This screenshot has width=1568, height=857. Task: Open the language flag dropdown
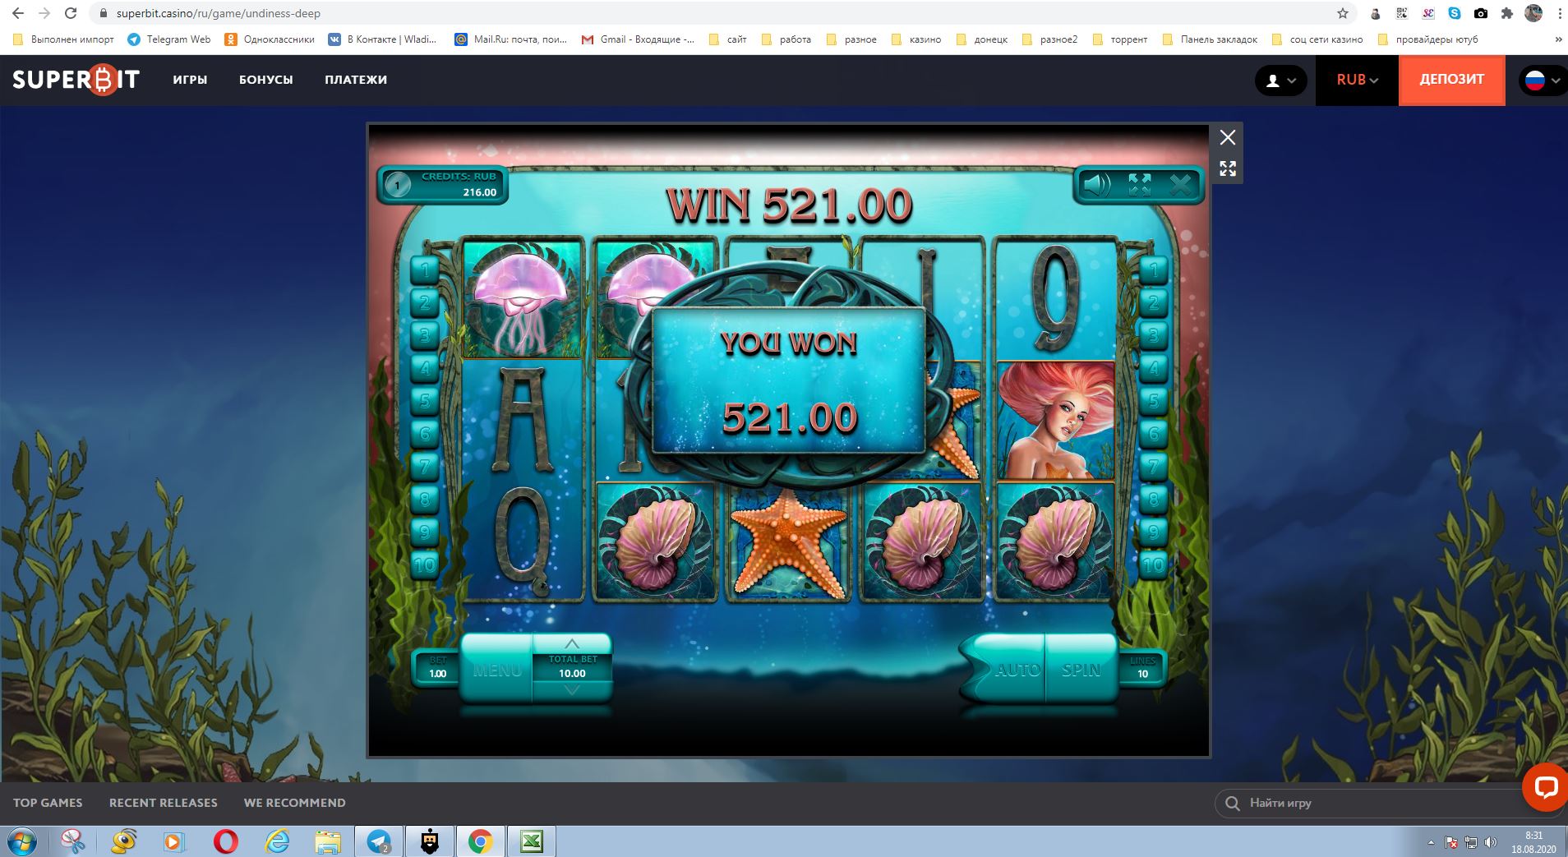tap(1543, 81)
